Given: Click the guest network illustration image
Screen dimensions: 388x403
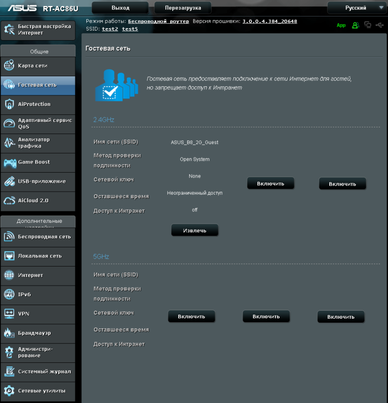Looking at the screenshot, I should pos(117,85).
